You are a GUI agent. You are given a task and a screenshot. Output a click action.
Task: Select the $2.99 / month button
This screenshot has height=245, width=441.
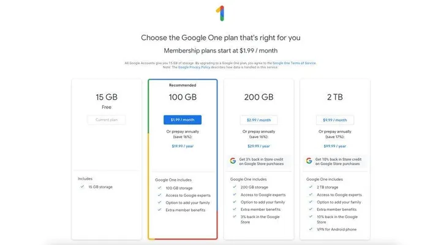coord(258,120)
